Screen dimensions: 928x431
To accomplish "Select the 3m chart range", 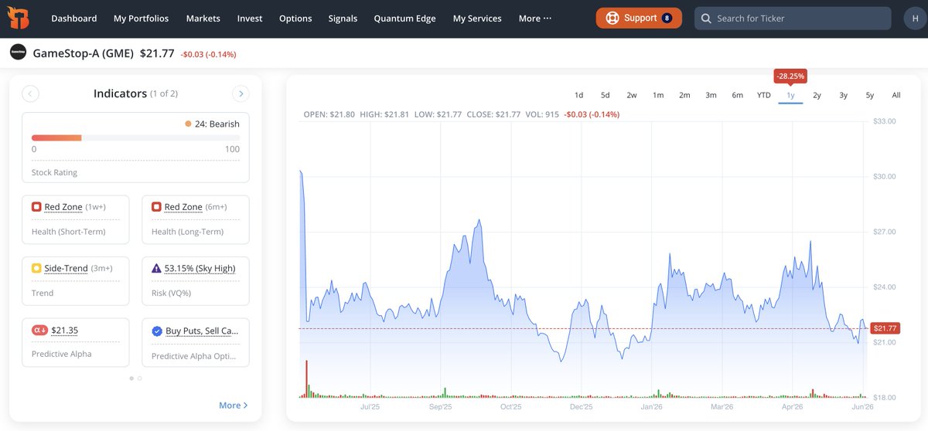I will [711, 95].
